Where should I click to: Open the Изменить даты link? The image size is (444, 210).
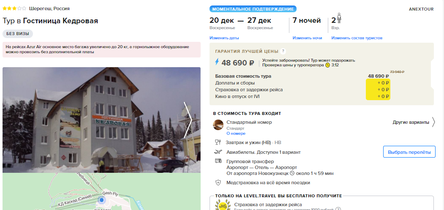pos(224,38)
